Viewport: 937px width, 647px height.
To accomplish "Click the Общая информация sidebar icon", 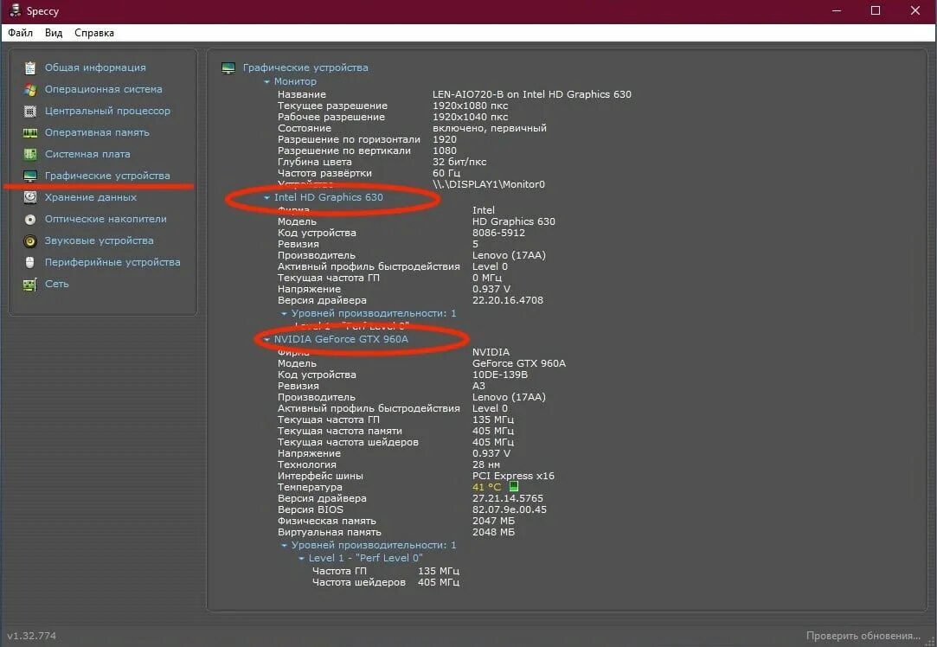I will click(x=30, y=68).
